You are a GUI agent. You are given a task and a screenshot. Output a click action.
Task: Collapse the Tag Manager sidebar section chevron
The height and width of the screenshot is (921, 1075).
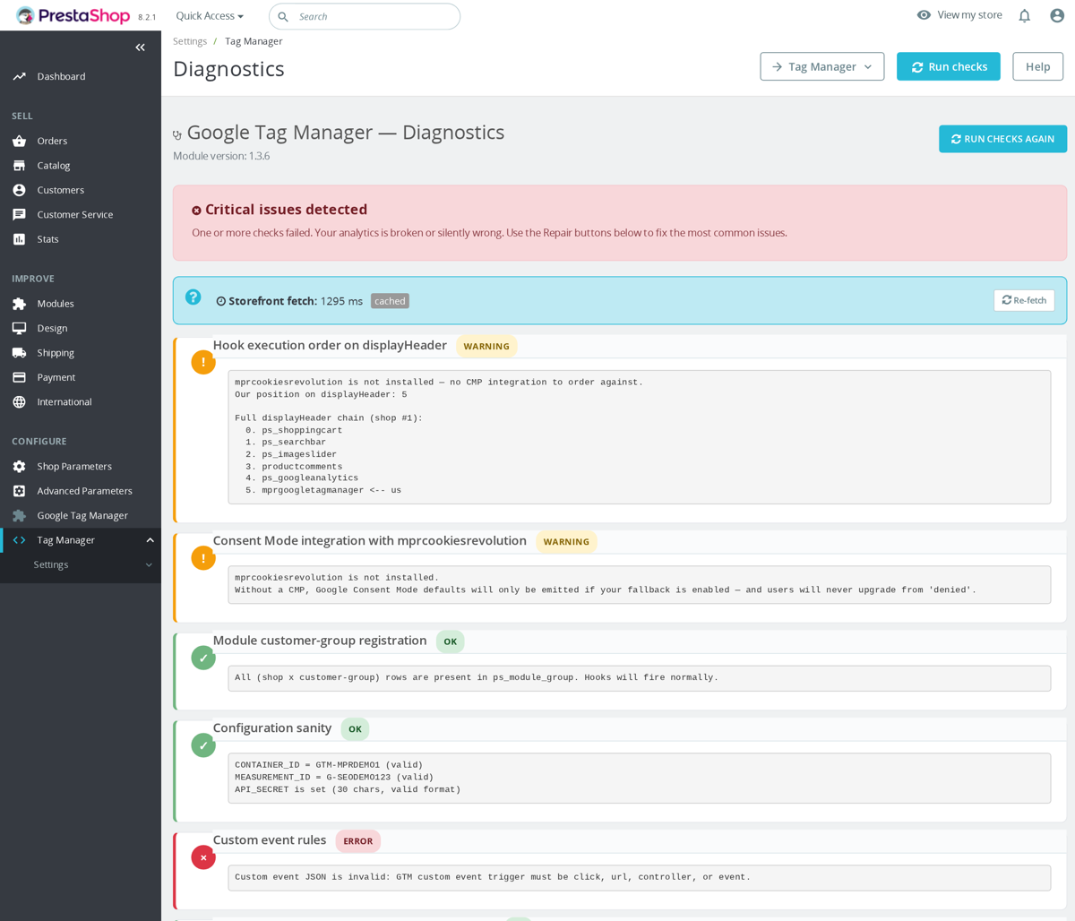pyautogui.click(x=150, y=540)
